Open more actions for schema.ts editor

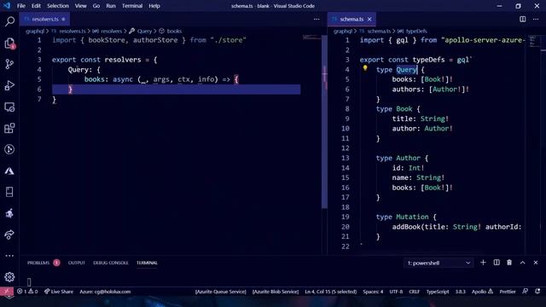(536, 19)
